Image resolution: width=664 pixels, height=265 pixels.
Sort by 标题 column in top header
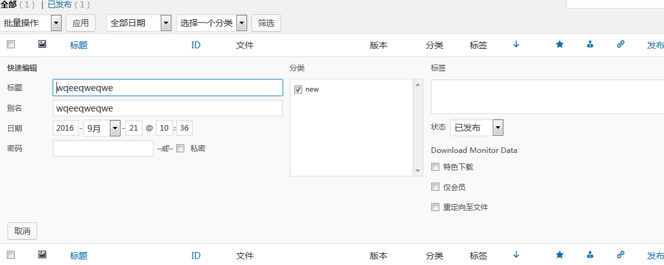[x=79, y=45]
